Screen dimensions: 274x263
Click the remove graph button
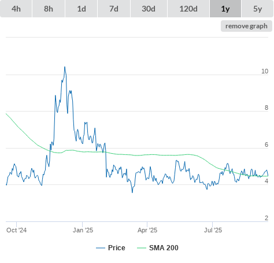tap(246, 26)
